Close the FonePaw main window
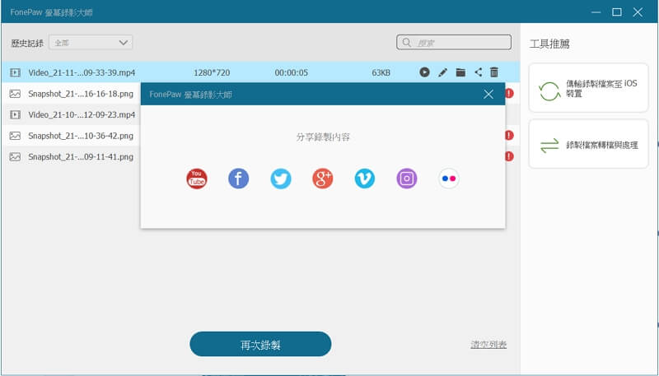 pos(638,12)
